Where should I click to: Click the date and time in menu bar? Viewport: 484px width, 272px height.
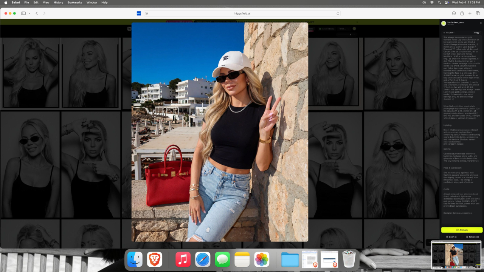pyautogui.click(x=466, y=2)
